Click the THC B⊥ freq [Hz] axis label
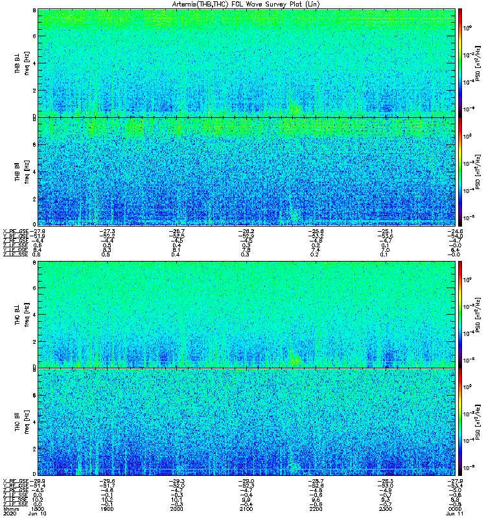This screenshot has width=486, height=518. click(x=22, y=315)
